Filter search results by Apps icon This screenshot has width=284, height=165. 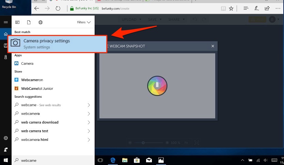(x=17, y=22)
